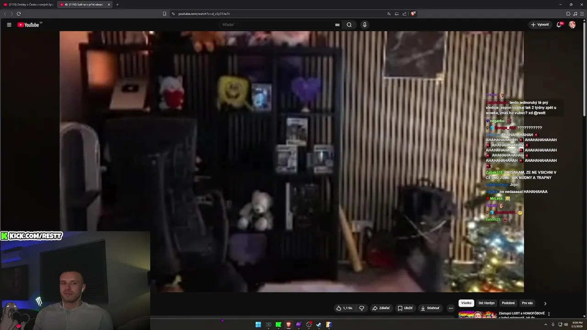Start voice search with the microphone icon

(365, 25)
